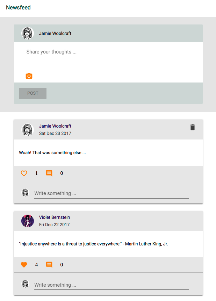Unlike Violet Bernstein's Martin Luther King quote post
216x301 pixels.
click(24, 265)
